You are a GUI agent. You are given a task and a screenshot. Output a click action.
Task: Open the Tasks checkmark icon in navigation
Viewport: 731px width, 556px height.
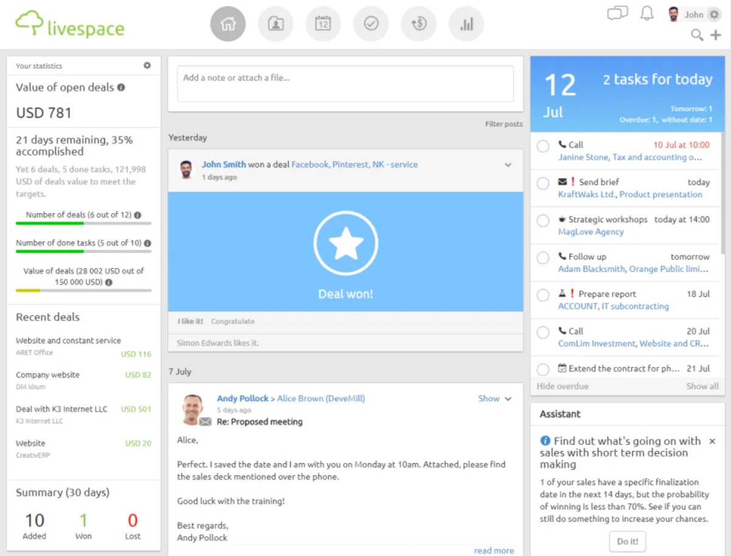371,24
